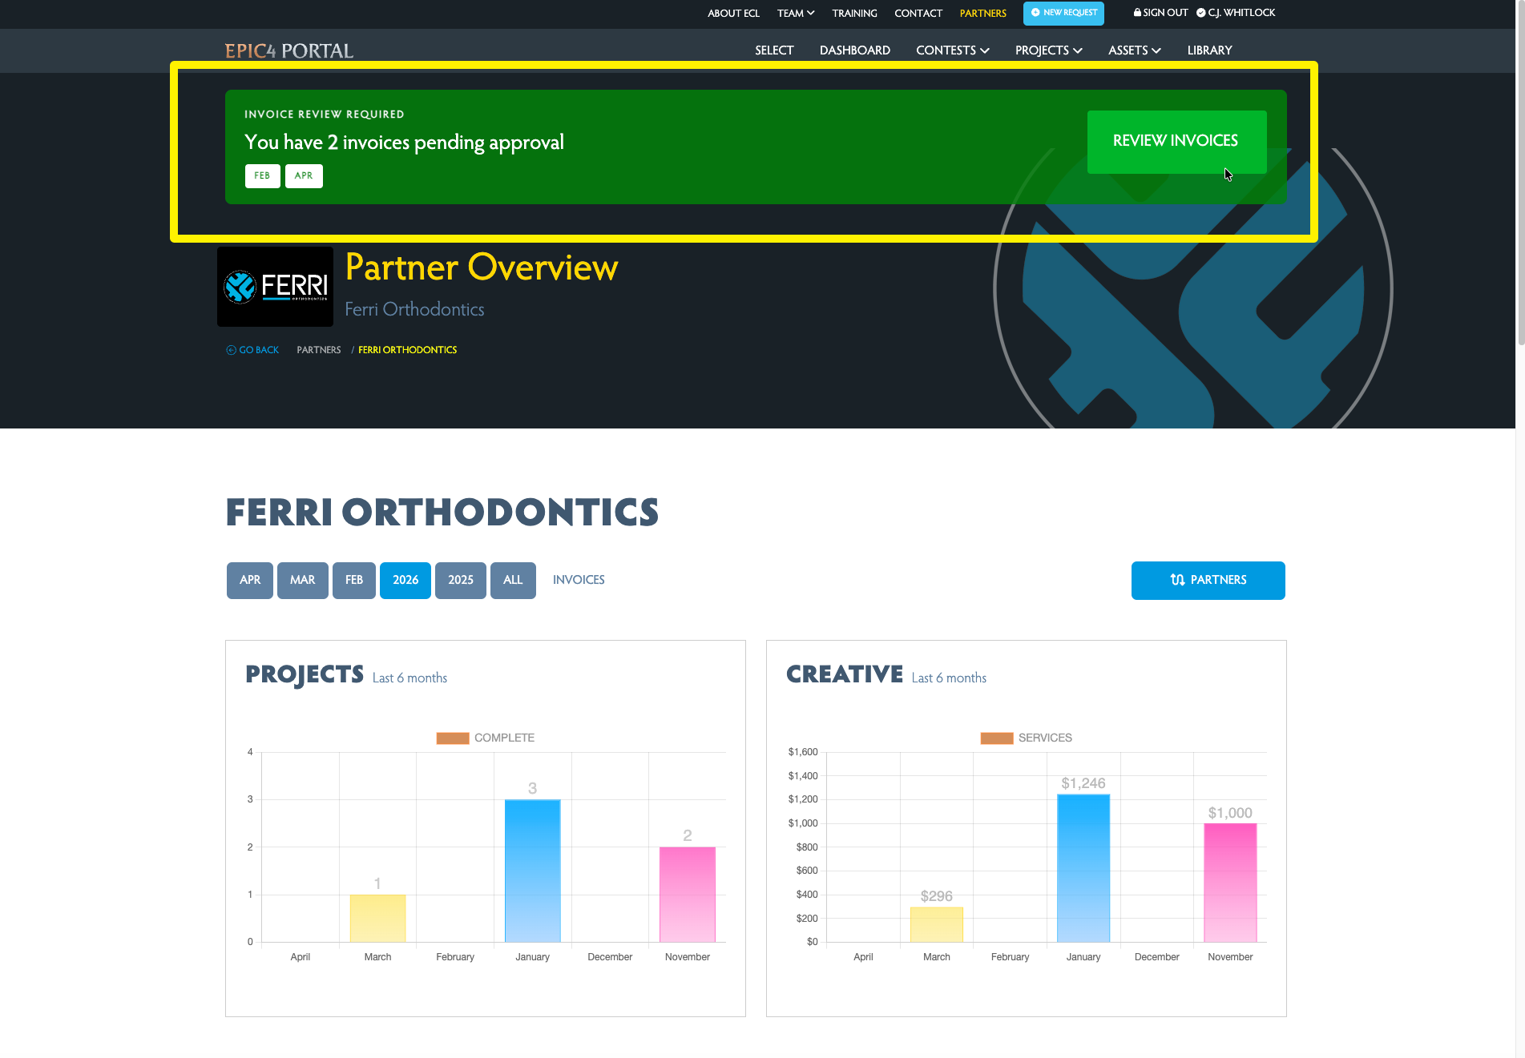Click the Go Back arrow icon
Viewport: 1525px width, 1058px height.
point(231,350)
